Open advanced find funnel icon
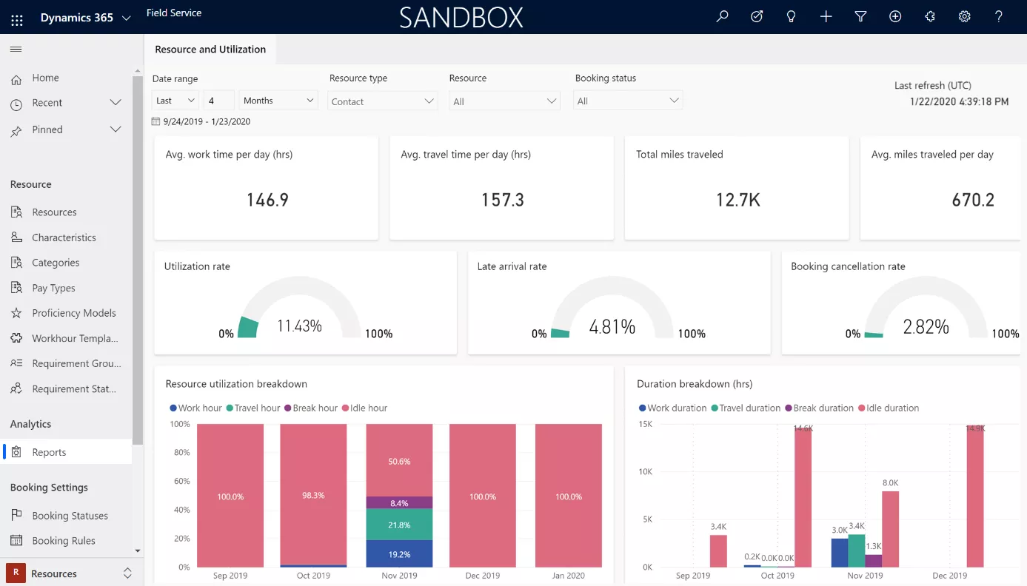This screenshot has width=1027, height=586. (x=860, y=17)
